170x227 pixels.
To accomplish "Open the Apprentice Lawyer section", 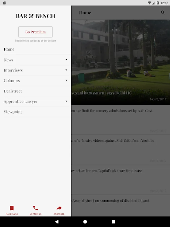I will 36,101.
